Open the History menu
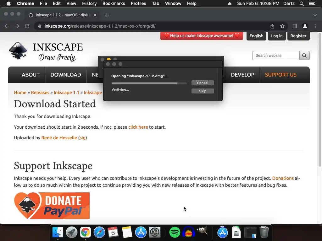322x241 pixels. 89,3
